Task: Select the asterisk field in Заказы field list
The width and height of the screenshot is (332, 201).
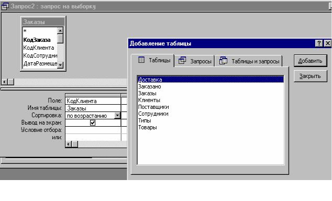Action: (40, 31)
